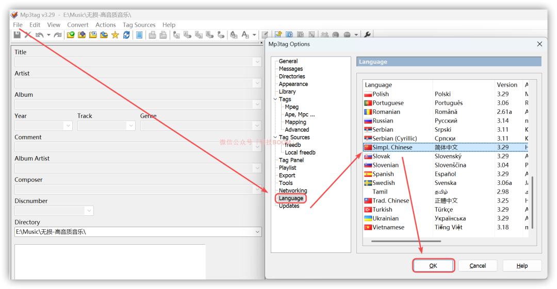Open the Directory path dropdown arrow
The height and width of the screenshot is (289, 557).
(x=257, y=232)
